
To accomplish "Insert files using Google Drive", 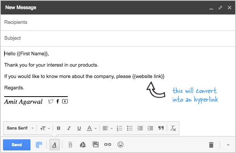I will (83, 145).
